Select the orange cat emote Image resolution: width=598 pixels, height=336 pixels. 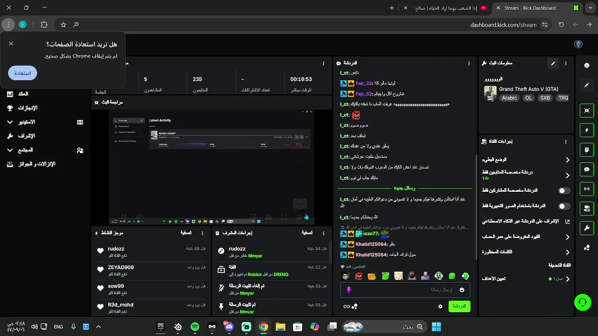coord(372,276)
